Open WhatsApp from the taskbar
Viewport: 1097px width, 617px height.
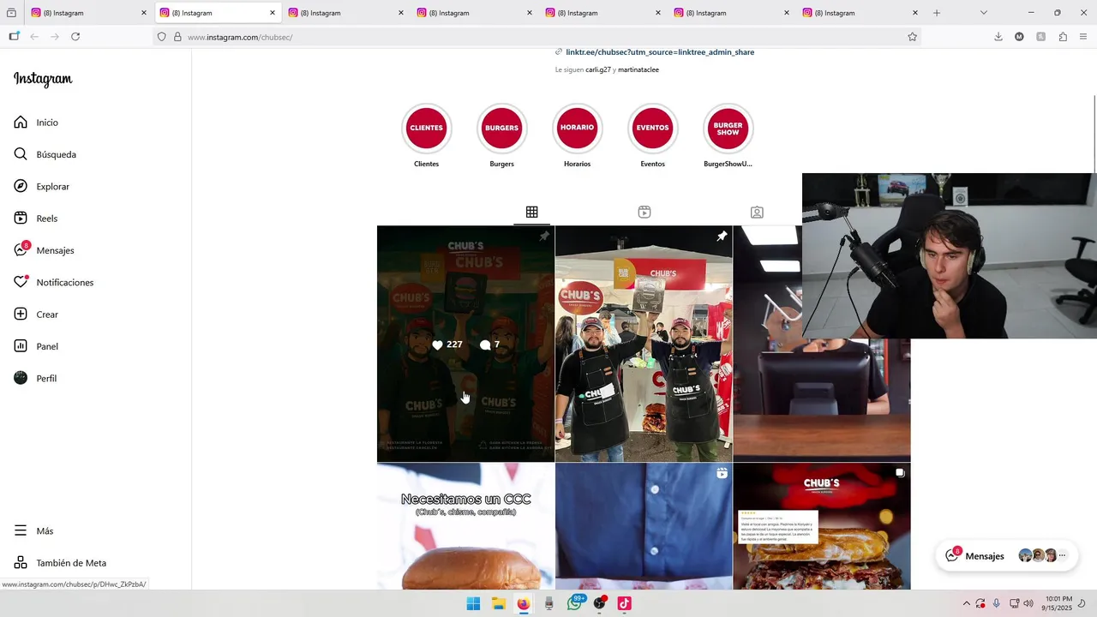[x=574, y=603]
